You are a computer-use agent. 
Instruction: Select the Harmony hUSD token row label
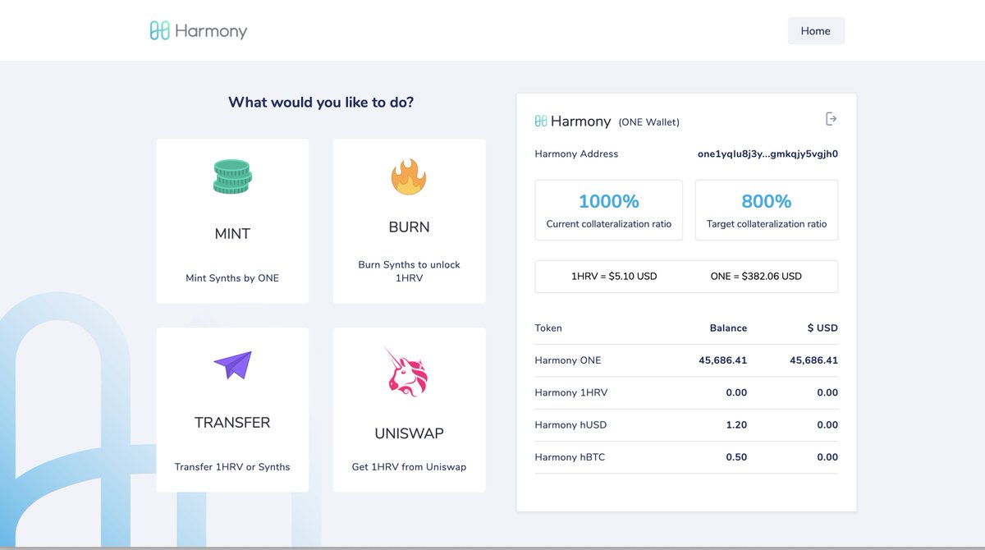[x=571, y=424]
